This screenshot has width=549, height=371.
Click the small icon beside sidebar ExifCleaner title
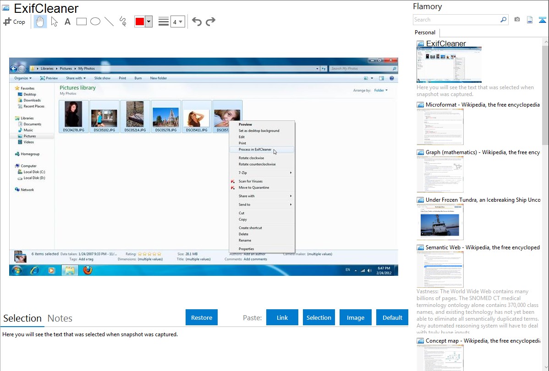pos(420,43)
